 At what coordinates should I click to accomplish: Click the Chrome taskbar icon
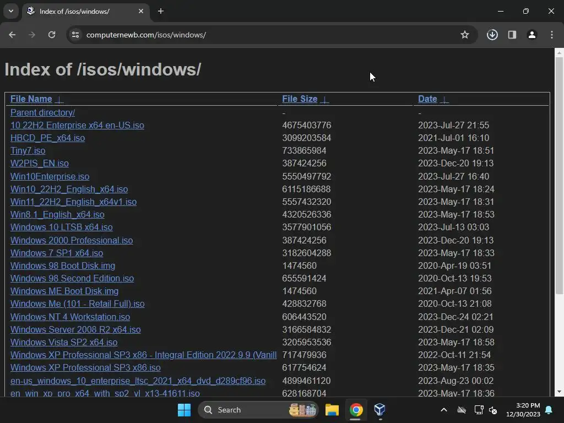356,410
